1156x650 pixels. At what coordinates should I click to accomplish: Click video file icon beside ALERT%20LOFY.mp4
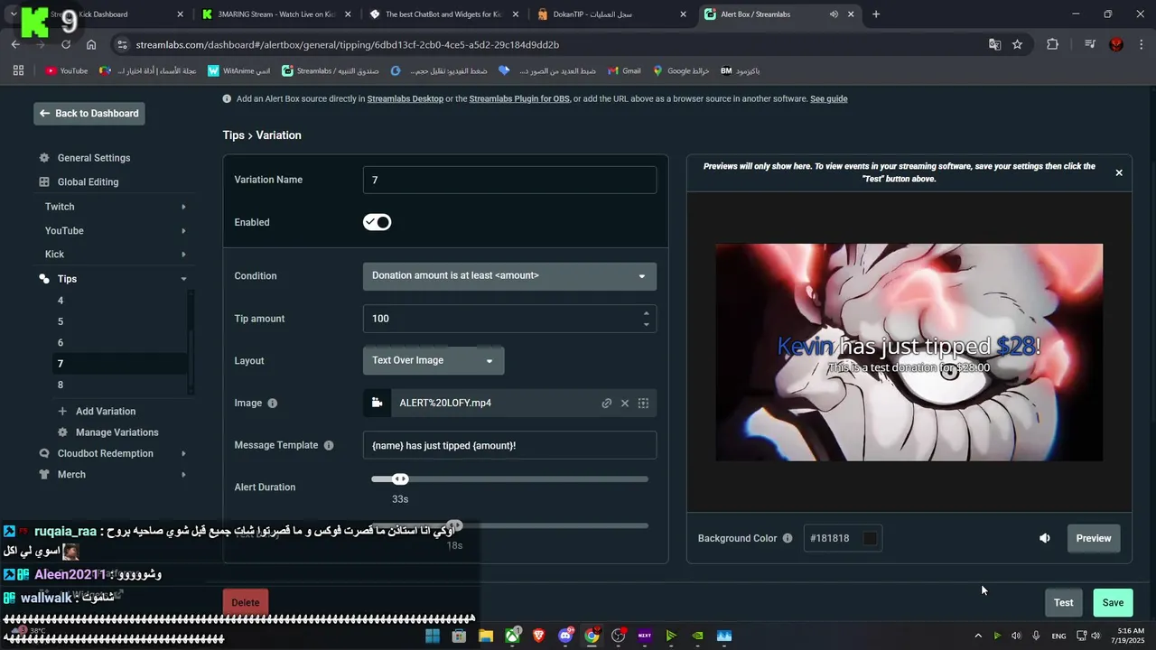[x=378, y=404]
